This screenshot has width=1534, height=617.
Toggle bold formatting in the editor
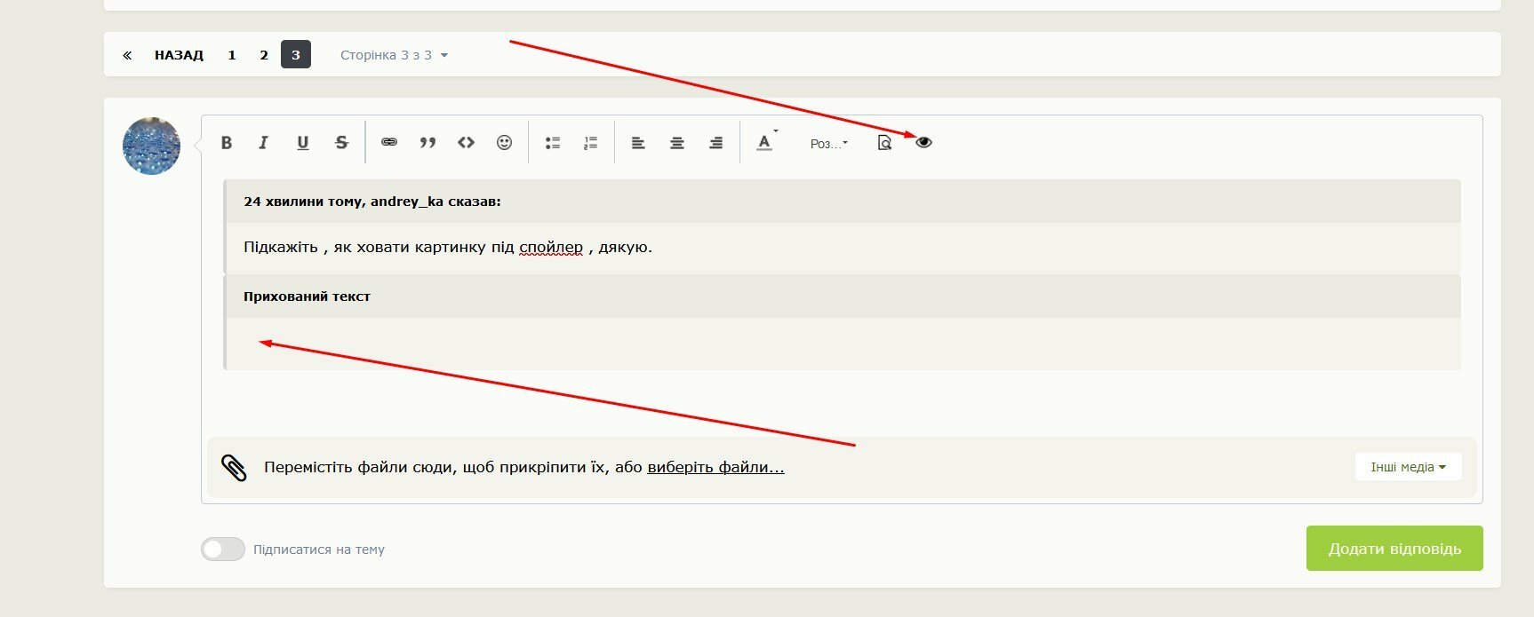point(227,142)
